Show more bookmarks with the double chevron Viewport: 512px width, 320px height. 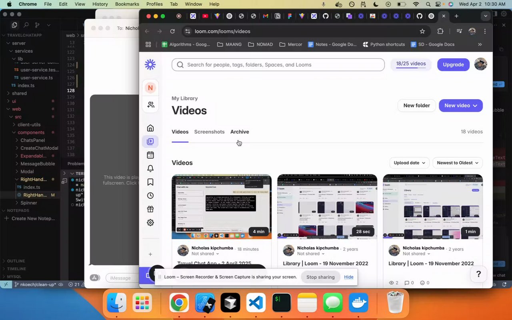coord(480,44)
